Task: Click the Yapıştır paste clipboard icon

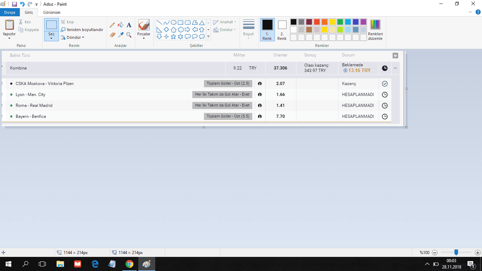Action: click(10, 25)
